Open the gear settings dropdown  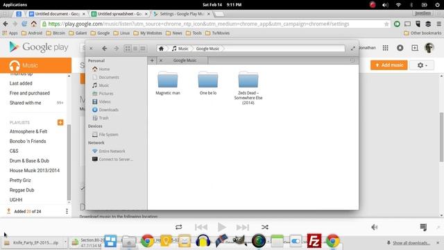click(422, 65)
